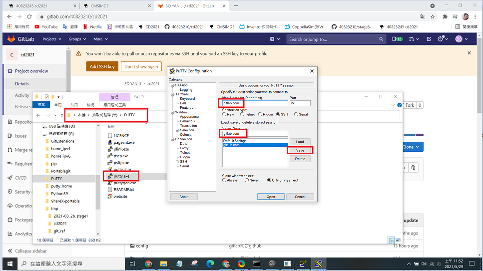This screenshot has width=483, height=271.
Task: Click the GitLab fox logo
Action: [x=11, y=39]
